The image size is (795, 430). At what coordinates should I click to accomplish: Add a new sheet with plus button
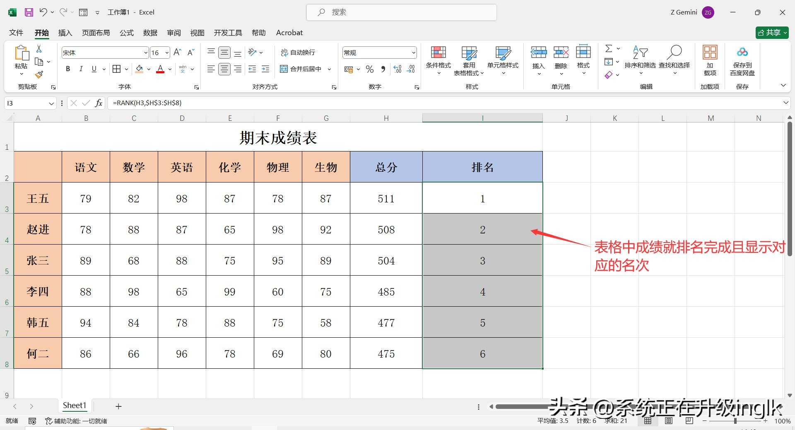[x=118, y=406]
